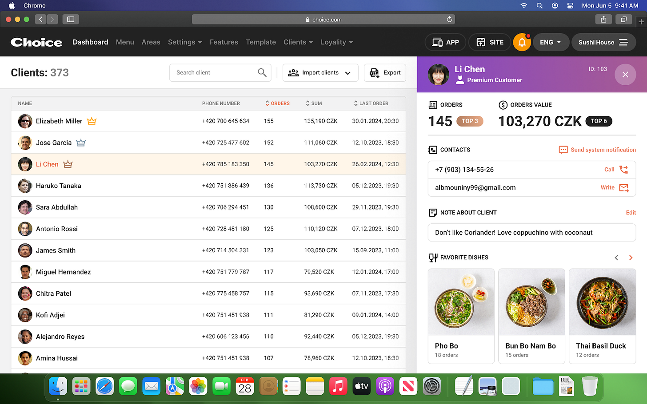Image resolution: width=647 pixels, height=404 pixels.
Task: Select the Haruko Tanaka row
Action: coord(208,186)
